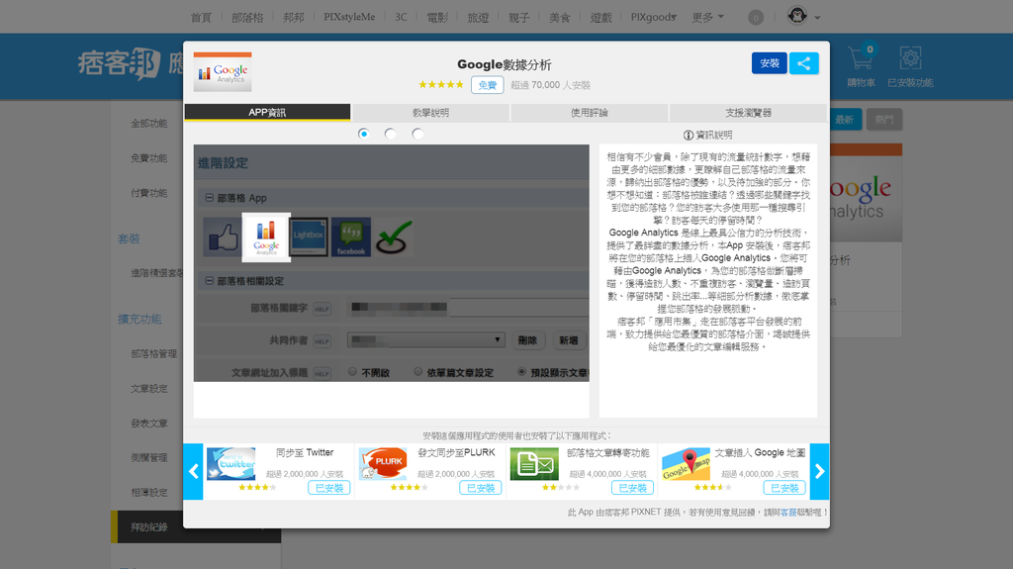Click 熱門 sort button behind dialog
Viewport: 1013px width, 569px height.
click(x=884, y=120)
